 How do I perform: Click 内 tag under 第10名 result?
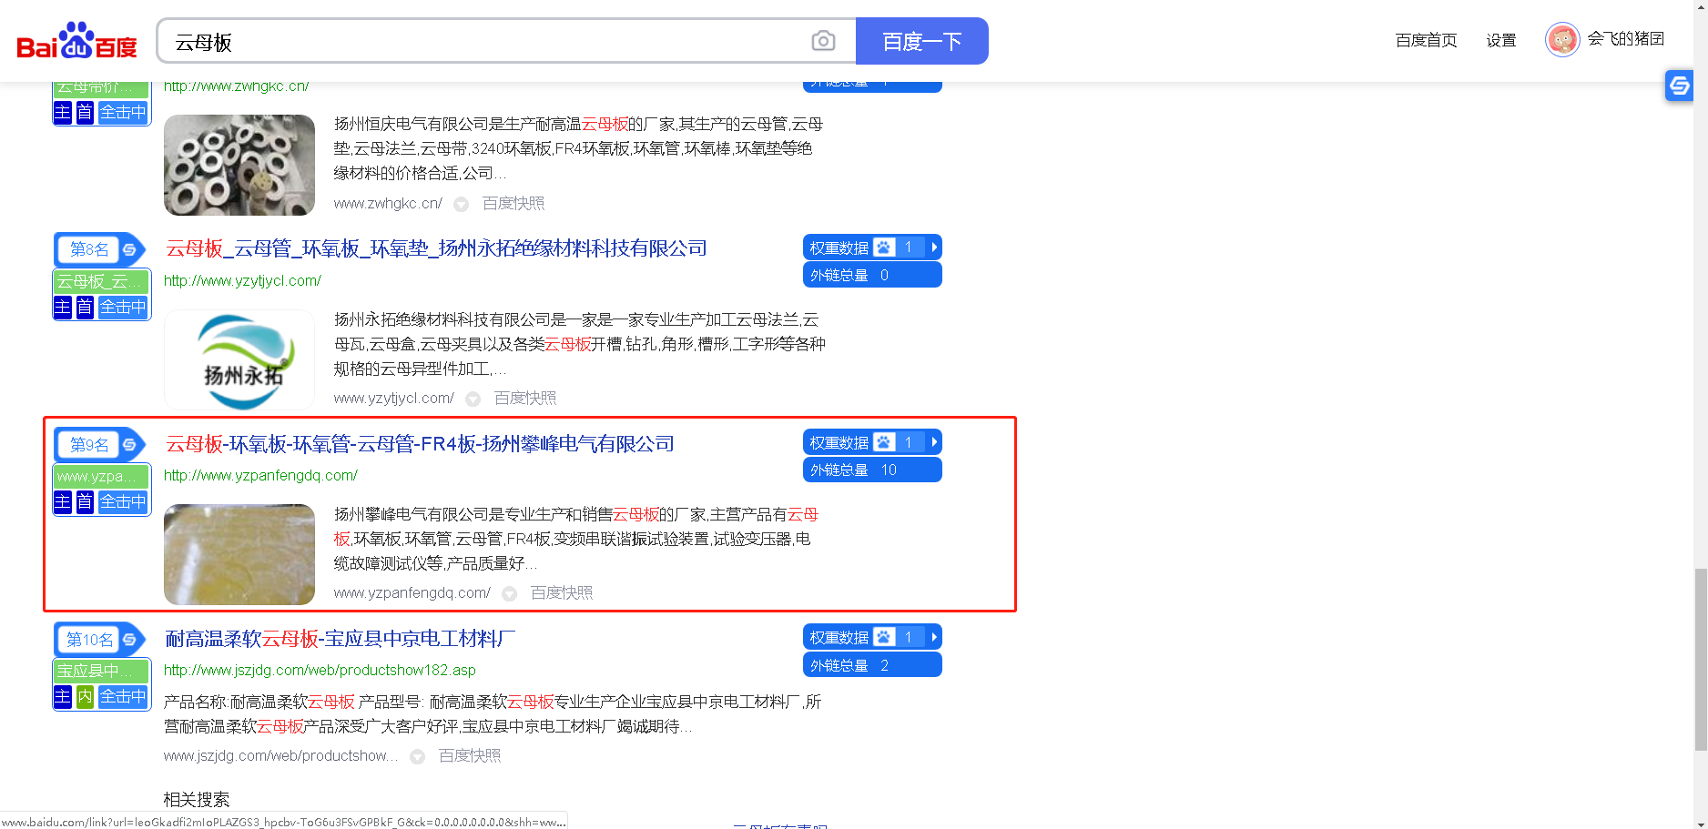point(85,696)
